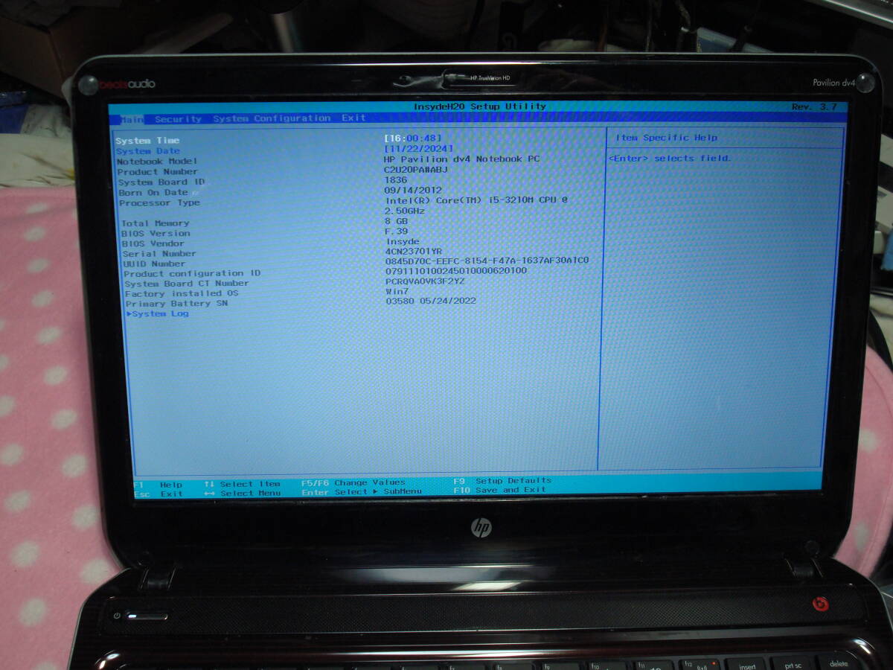Click the Select Menu footer hint
The image size is (893, 670).
[243, 494]
